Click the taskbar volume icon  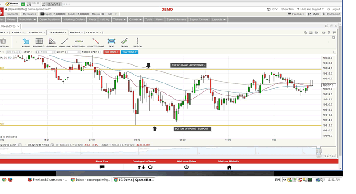click(x=322, y=180)
